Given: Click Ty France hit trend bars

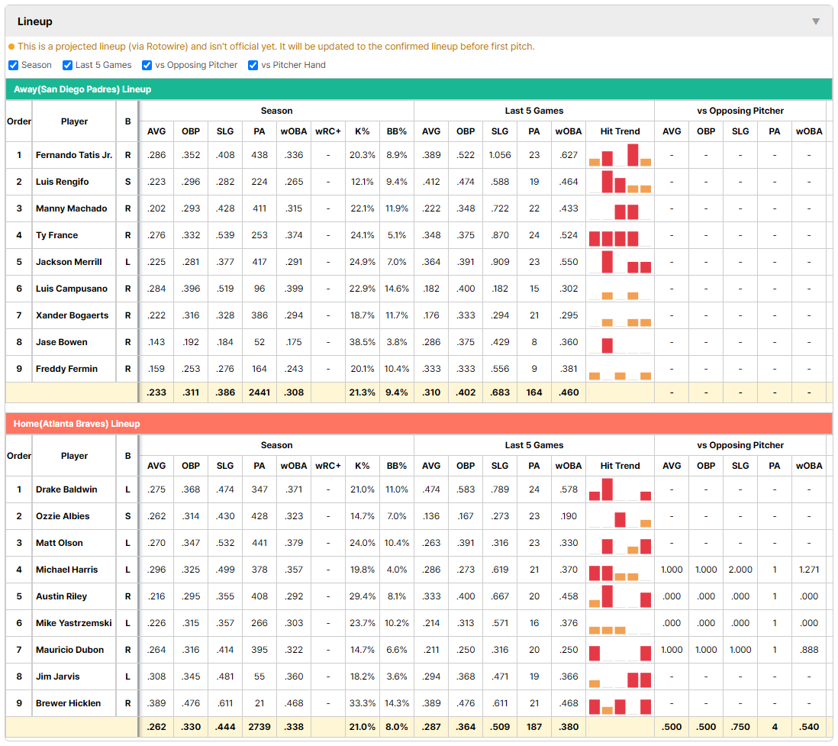Looking at the screenshot, I should [620, 235].
